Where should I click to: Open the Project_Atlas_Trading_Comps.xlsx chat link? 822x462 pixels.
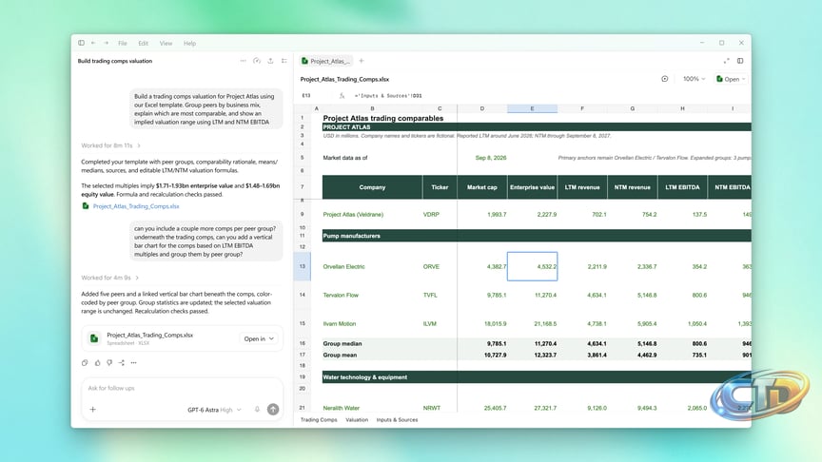click(136, 206)
